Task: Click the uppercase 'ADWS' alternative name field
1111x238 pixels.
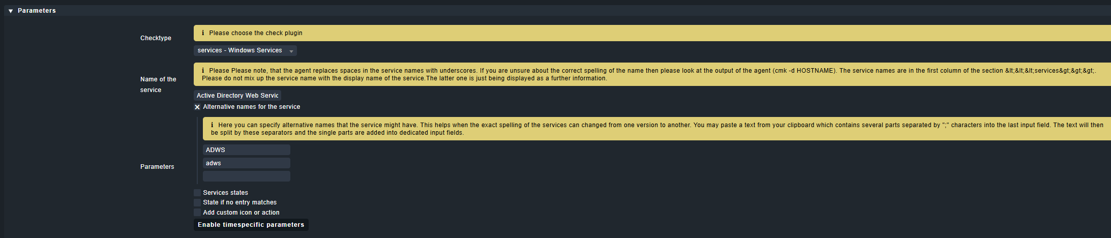Action: (x=246, y=150)
